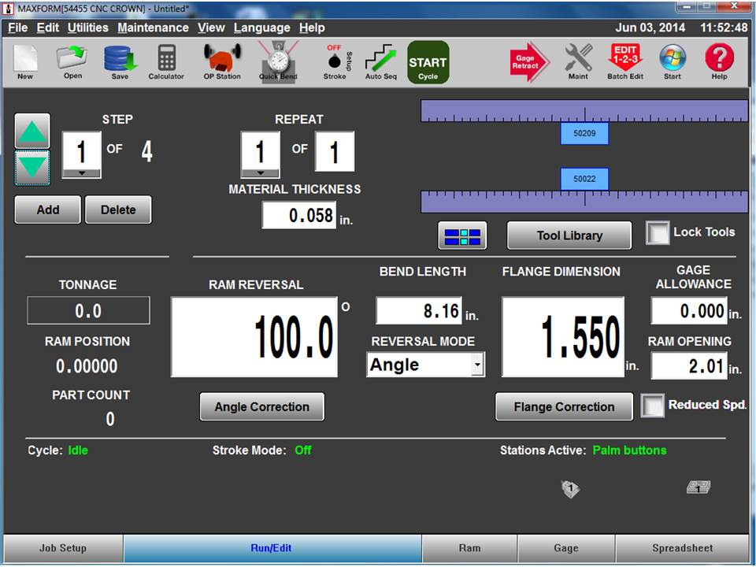Toggle the Stroke Setup switch icon
This screenshot has height=567, width=756.
(x=338, y=61)
